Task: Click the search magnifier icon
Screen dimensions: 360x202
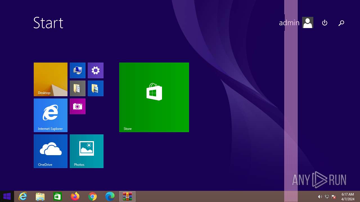Action: (x=341, y=23)
